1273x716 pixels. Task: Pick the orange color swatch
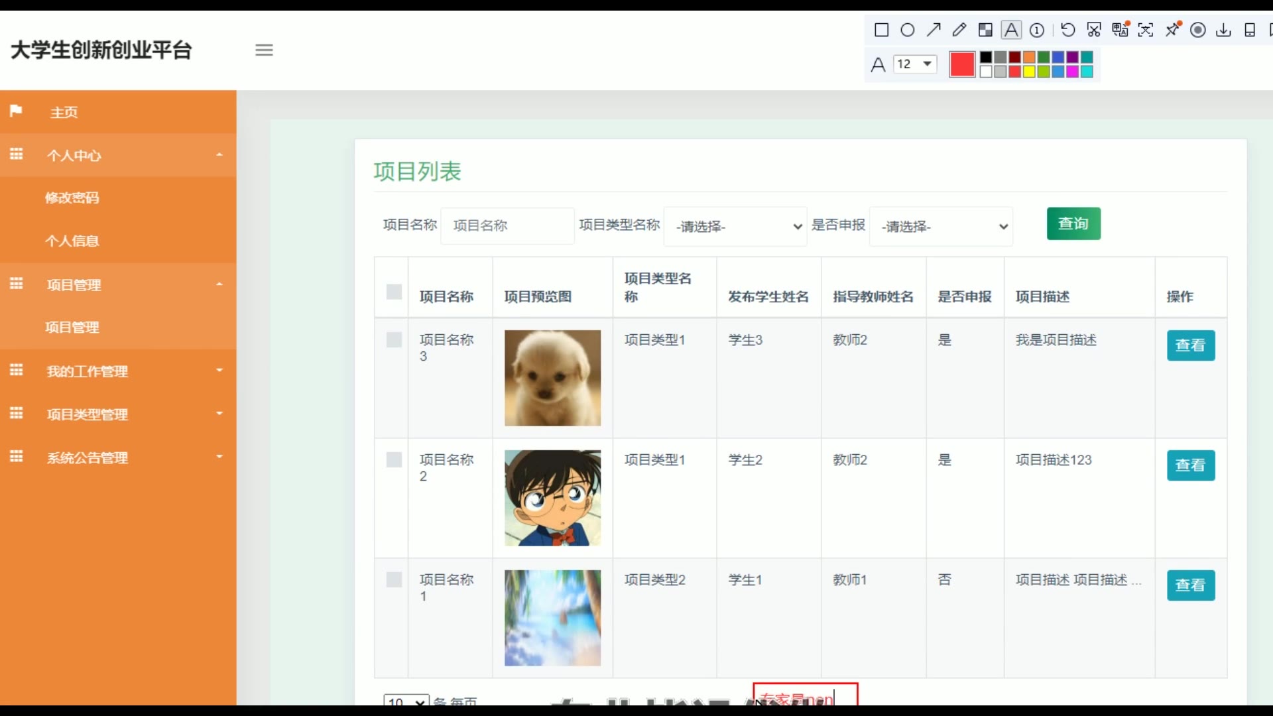point(1029,57)
